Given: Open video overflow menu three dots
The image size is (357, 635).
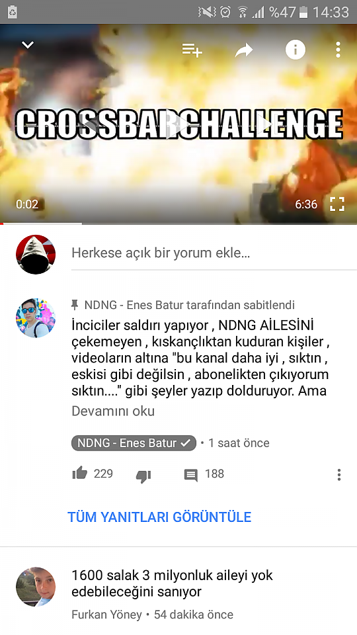Looking at the screenshot, I should click(x=338, y=50).
